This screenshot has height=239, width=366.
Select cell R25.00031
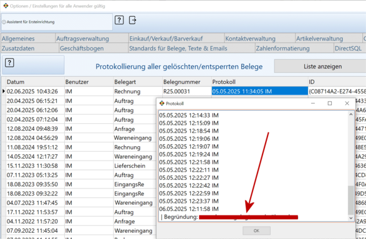[x=187, y=91]
